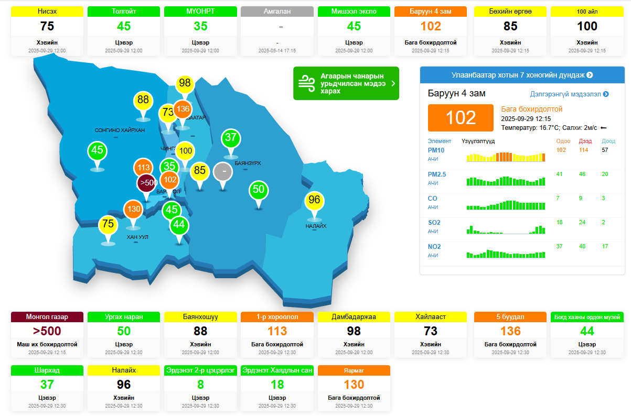Select the yellow 96 pin at Налайх
Image resolution: width=631 pixels, height=416 pixels.
[314, 200]
